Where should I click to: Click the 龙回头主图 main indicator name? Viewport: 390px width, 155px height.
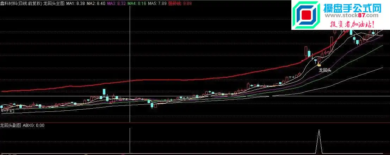[54, 3]
